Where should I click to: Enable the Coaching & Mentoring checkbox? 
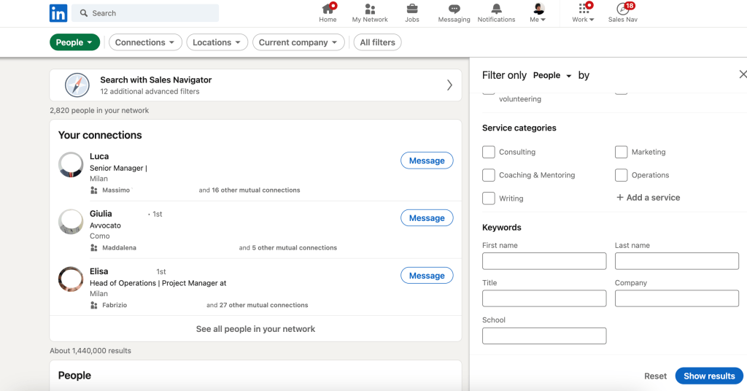pyautogui.click(x=489, y=175)
